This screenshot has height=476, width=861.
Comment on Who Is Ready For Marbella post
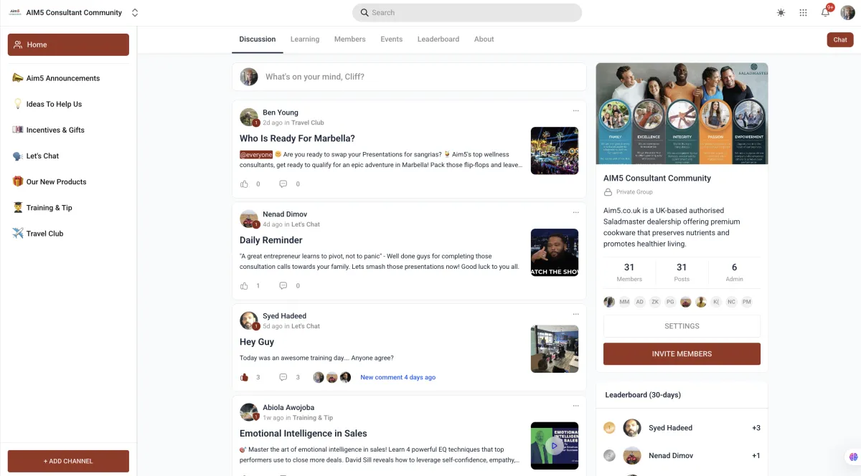coord(283,184)
